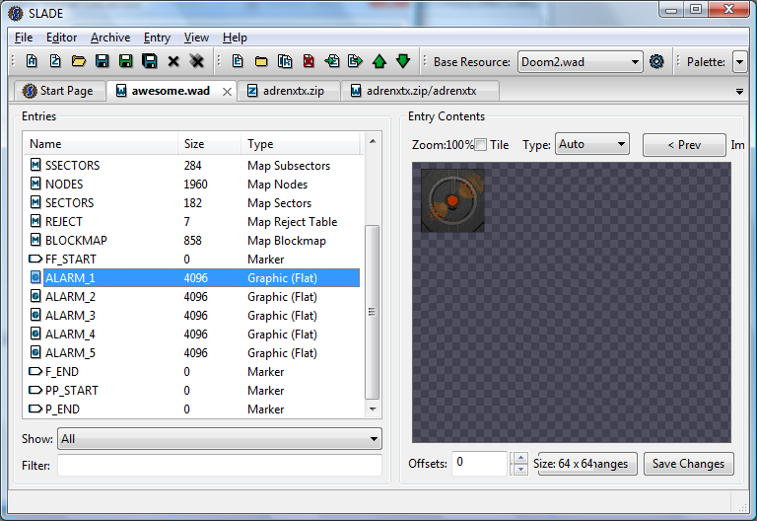The image size is (757, 521).
Task: Open base resource settings via gear icon
Action: pos(656,61)
